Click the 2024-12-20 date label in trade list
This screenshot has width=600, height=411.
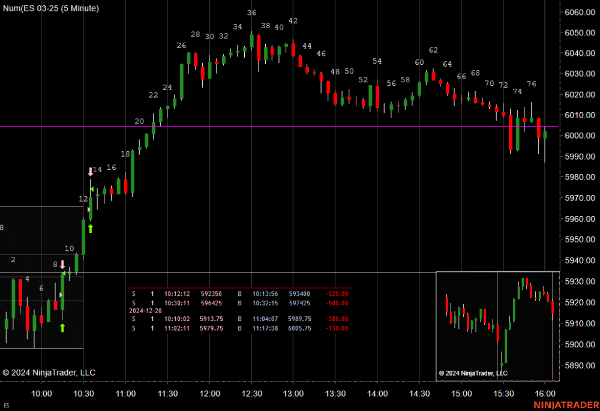click(145, 311)
